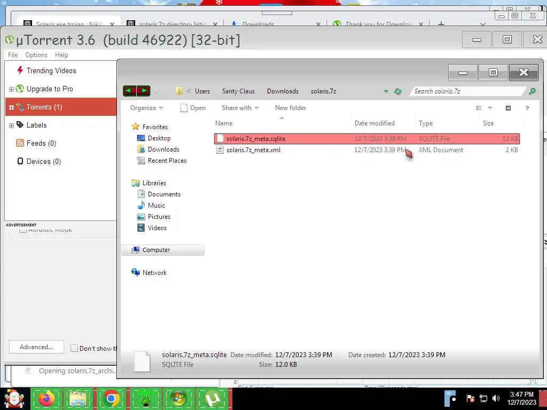Screen dimensions: 547x410
Task: Open the address bar history dropdown
Action: point(386,91)
